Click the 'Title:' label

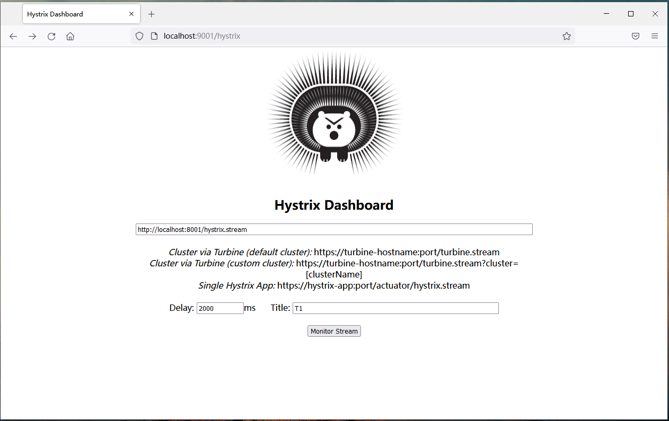(280, 308)
